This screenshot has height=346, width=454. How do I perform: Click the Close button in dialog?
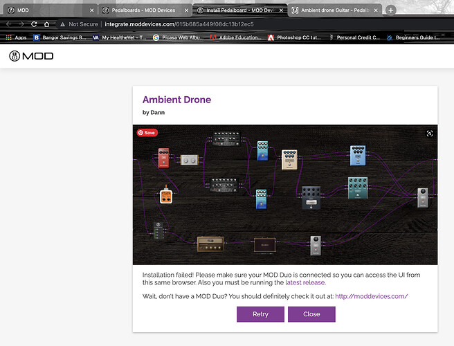[x=311, y=314]
